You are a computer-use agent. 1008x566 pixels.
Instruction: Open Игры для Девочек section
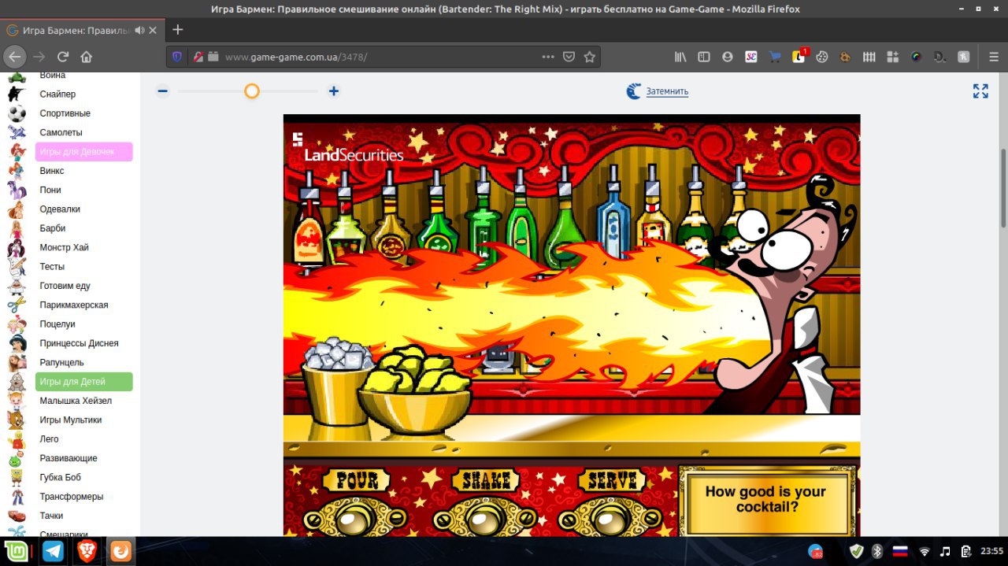[x=83, y=152]
